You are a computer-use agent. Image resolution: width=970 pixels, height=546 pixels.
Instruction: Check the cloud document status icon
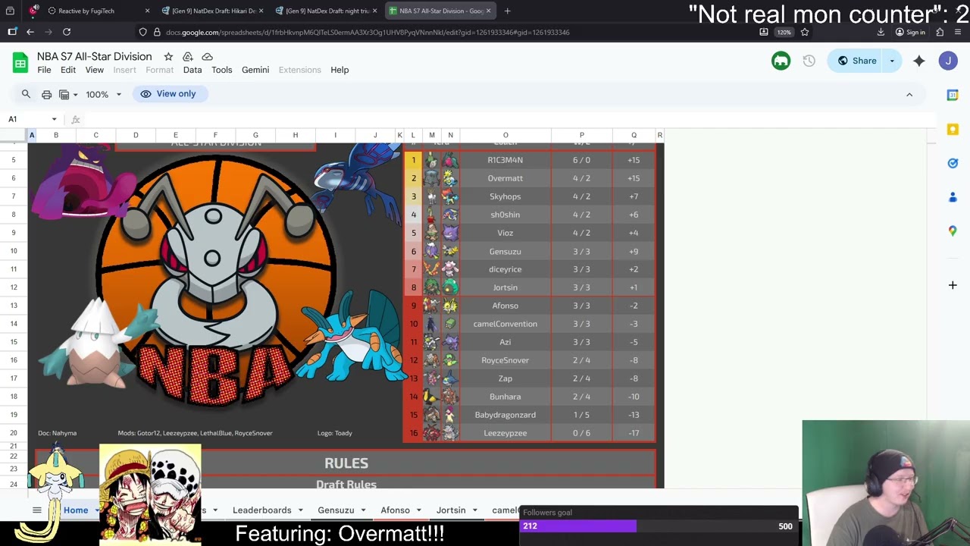coord(207,57)
